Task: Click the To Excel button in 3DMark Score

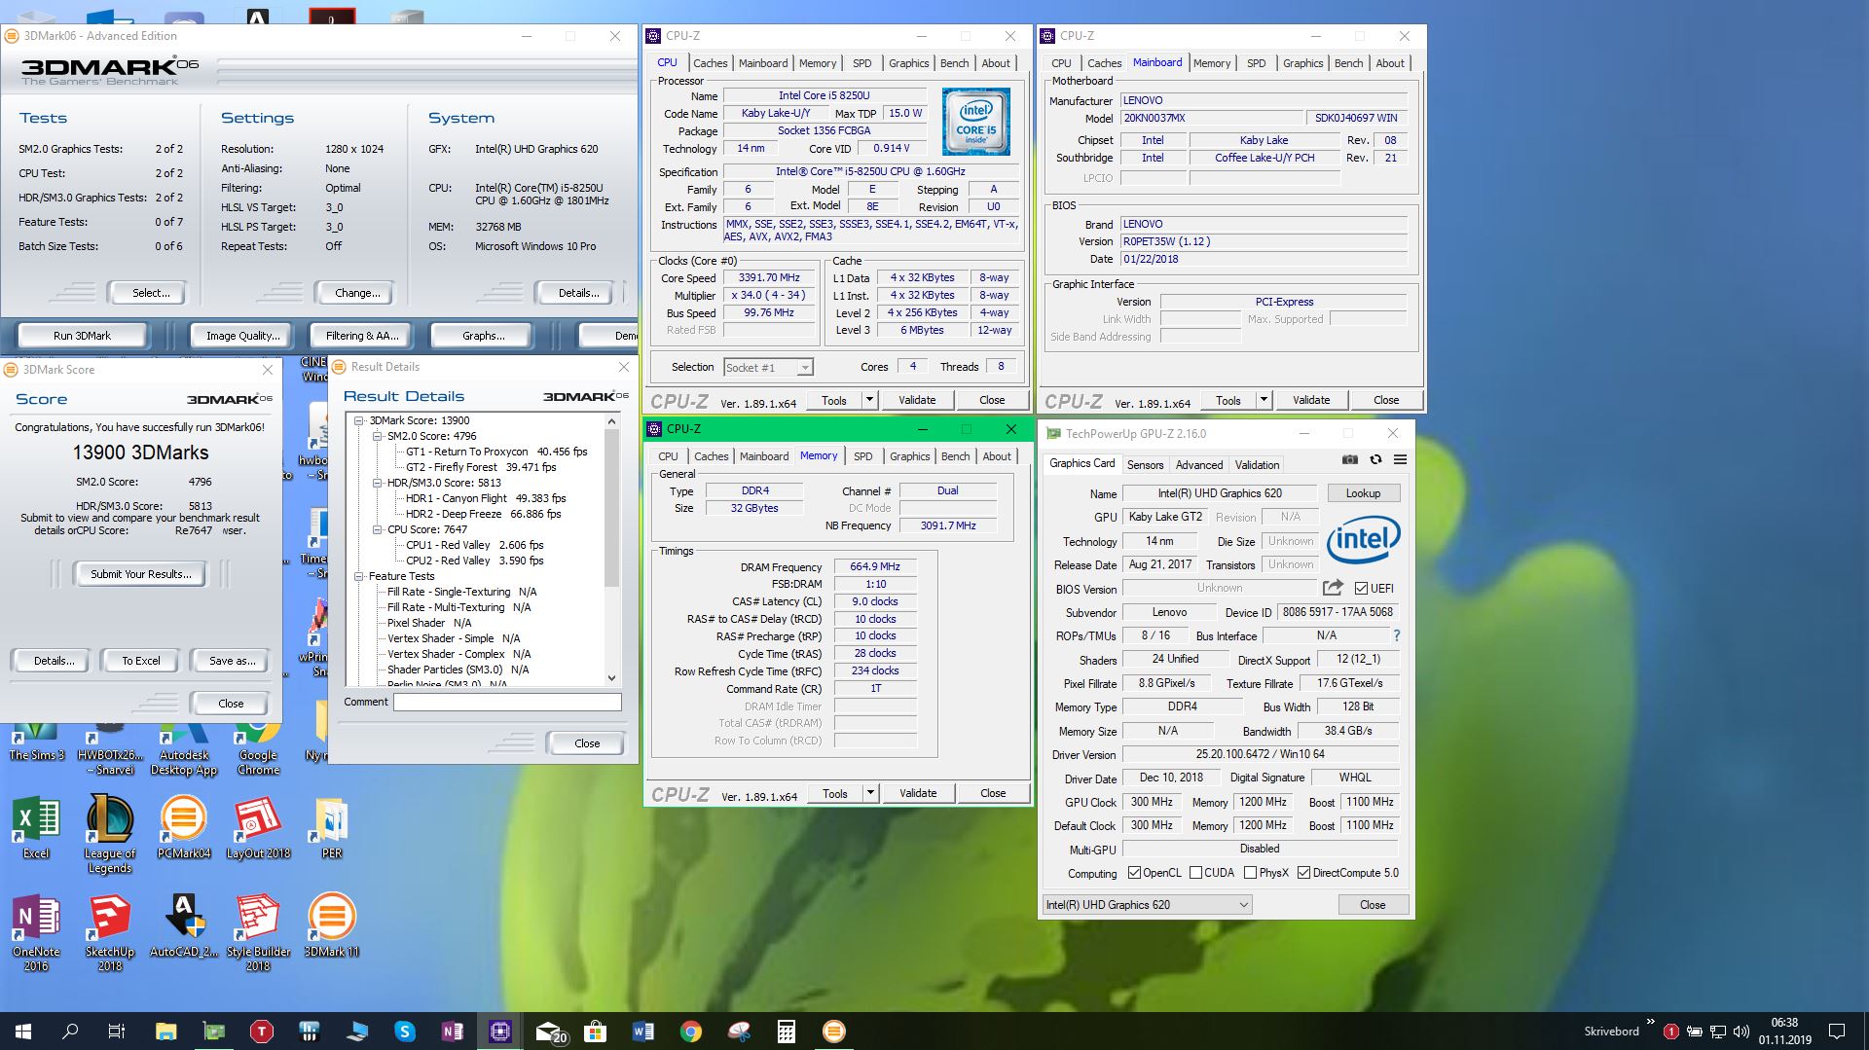Action: [140, 661]
